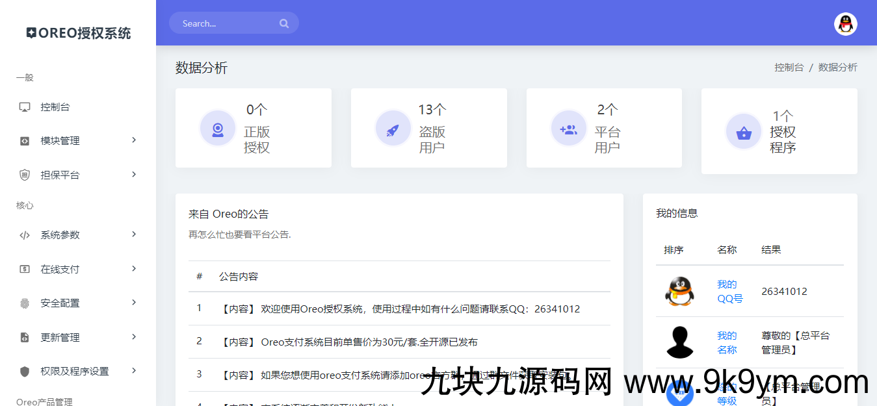Open 安全配置 via its fingerprint icon
The image size is (877, 406).
[x=23, y=302]
